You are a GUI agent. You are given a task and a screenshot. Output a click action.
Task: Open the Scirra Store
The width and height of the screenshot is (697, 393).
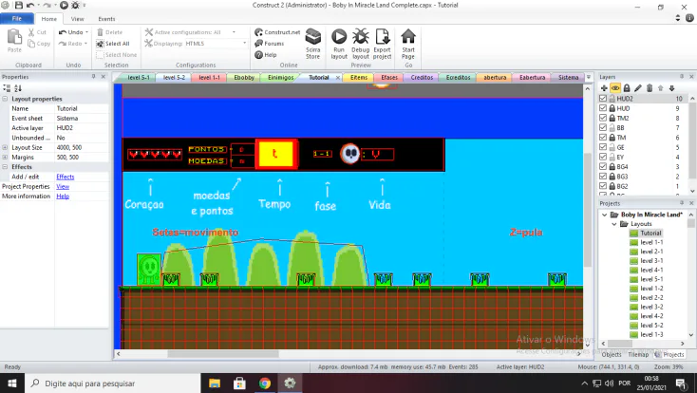pos(313,44)
